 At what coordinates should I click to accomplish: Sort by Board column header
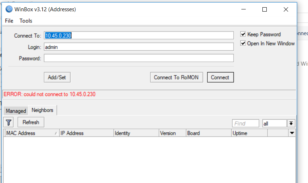[208, 133]
